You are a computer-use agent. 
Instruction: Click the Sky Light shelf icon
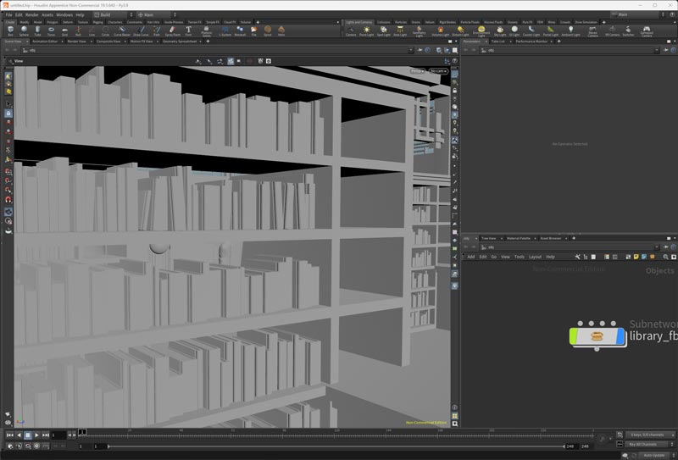(x=500, y=31)
